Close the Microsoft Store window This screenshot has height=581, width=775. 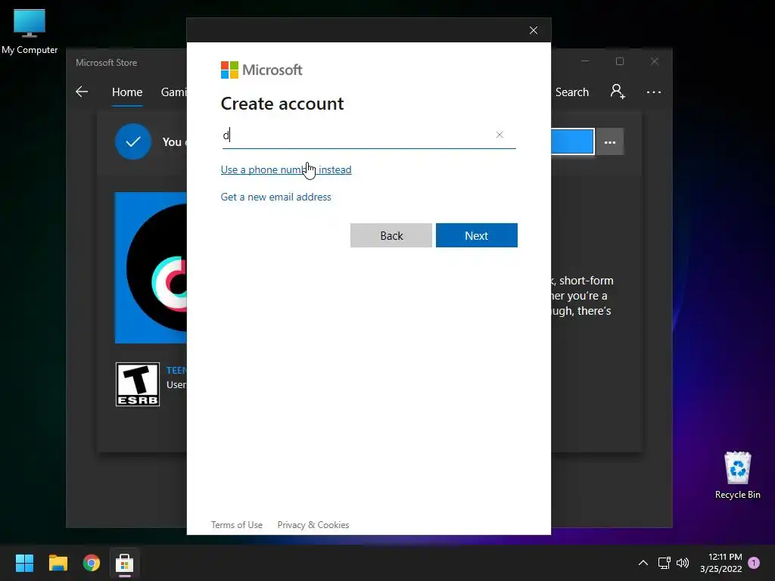(x=655, y=61)
